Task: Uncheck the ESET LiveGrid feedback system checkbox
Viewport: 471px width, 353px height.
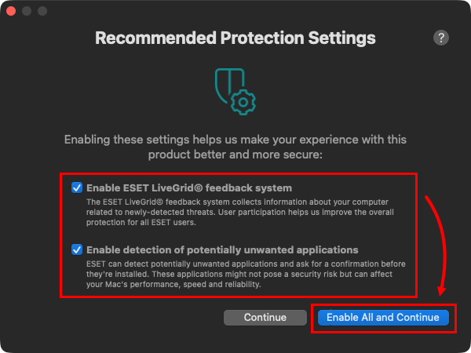Action: tap(77, 187)
